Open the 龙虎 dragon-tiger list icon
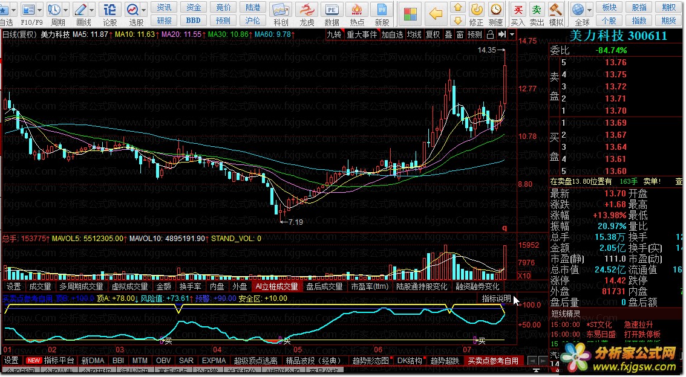 click(x=306, y=9)
